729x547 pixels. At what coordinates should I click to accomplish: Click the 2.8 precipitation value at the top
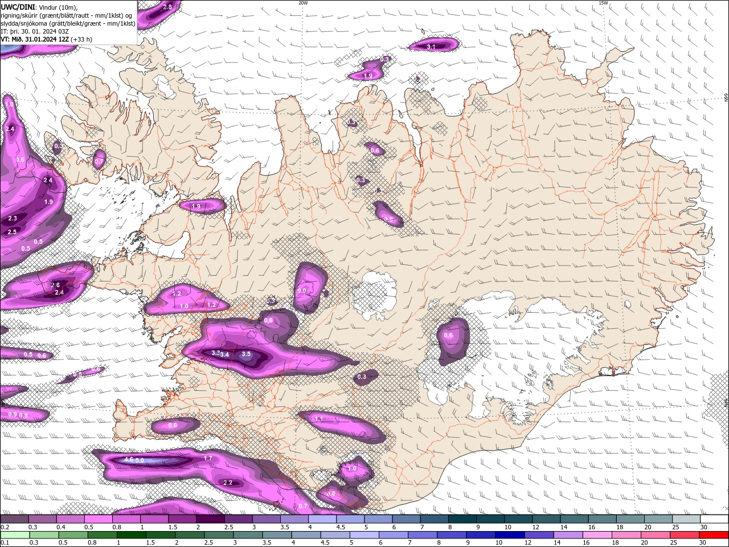[x=167, y=7]
